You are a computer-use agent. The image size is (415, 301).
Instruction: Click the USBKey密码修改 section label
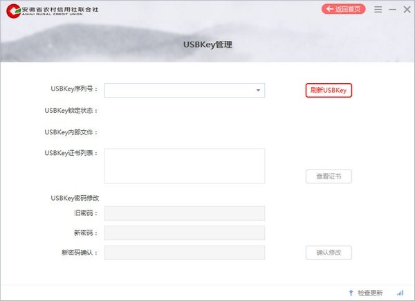click(75, 198)
